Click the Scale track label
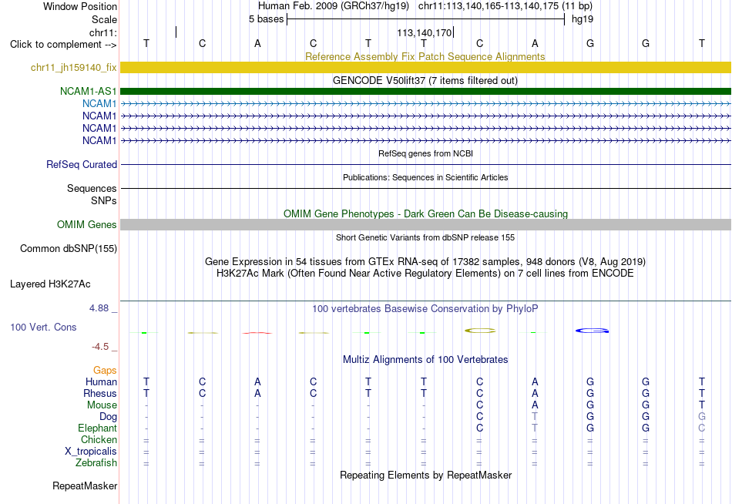The image size is (732, 504). pos(104,19)
